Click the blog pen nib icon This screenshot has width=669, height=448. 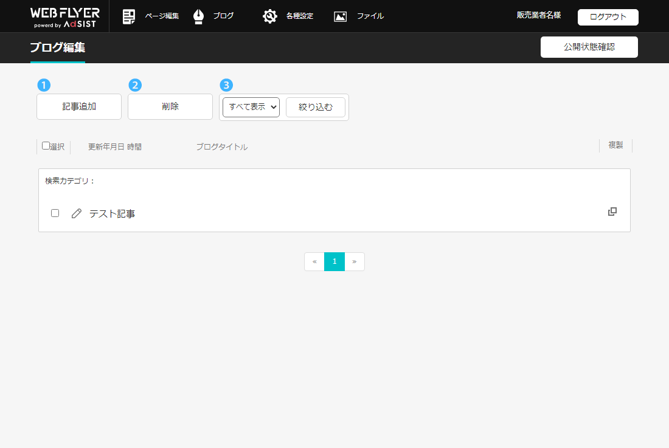198,16
